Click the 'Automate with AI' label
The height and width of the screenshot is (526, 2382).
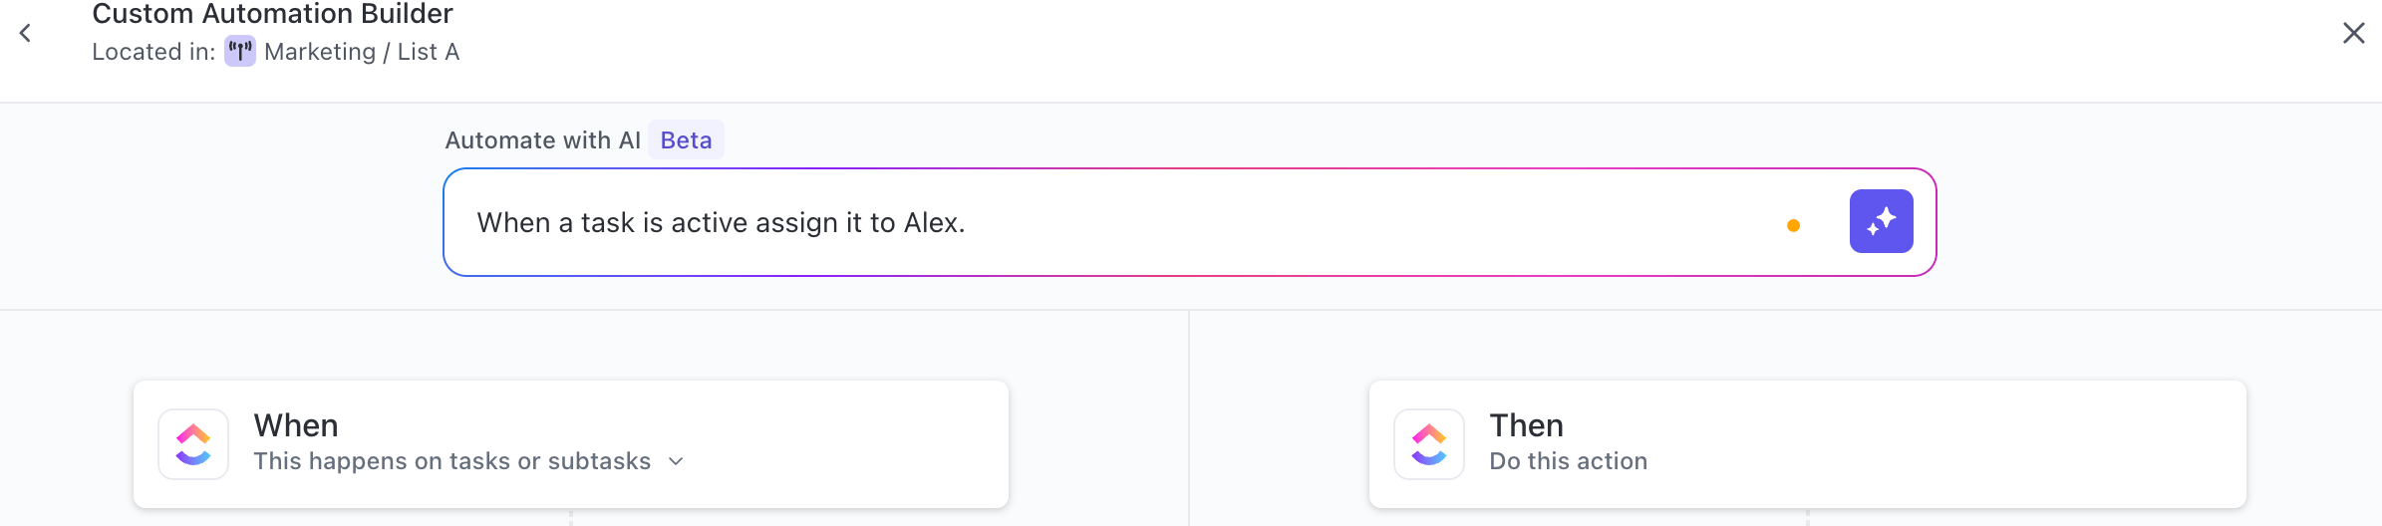click(542, 140)
